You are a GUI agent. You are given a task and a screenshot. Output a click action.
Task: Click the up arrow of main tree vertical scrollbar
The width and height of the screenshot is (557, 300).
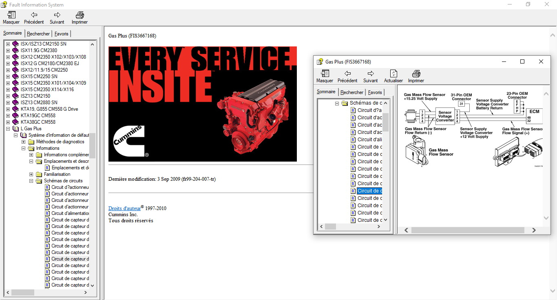pos(92,44)
